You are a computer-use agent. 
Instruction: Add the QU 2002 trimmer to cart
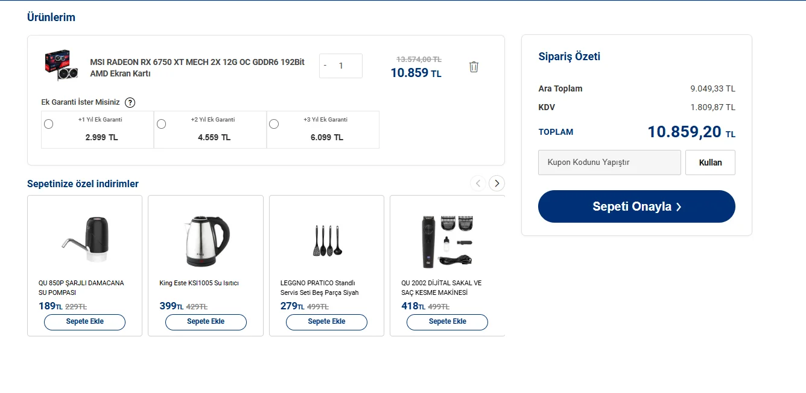click(x=448, y=322)
